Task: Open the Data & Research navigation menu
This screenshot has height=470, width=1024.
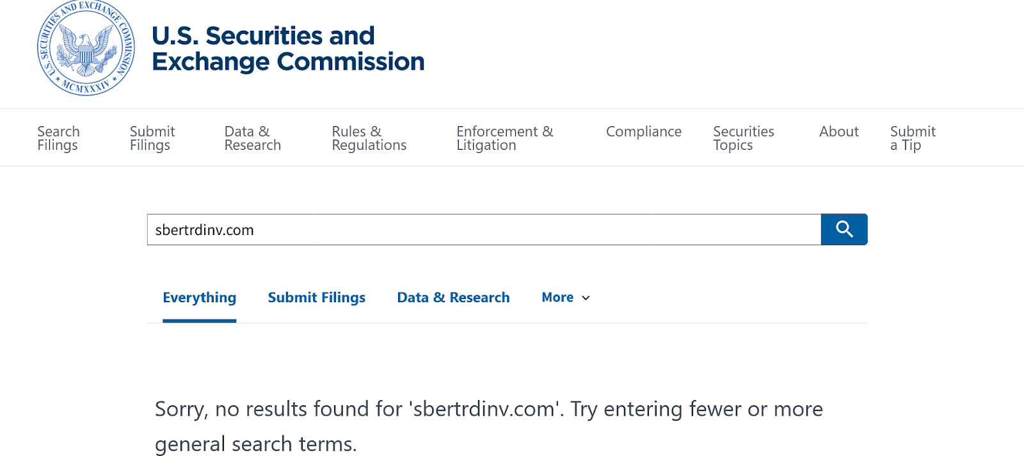Action: pos(253,138)
